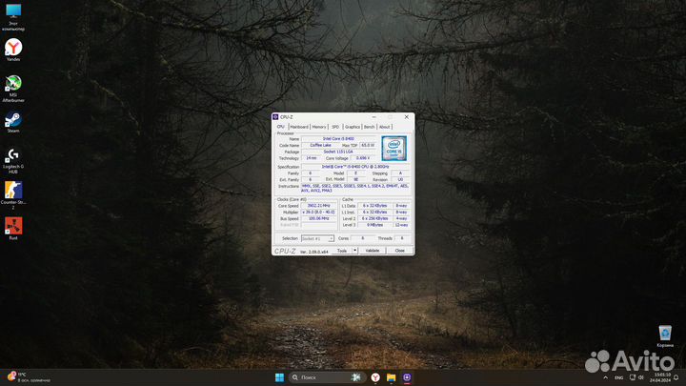Open This PC desktop icon

(x=13, y=12)
